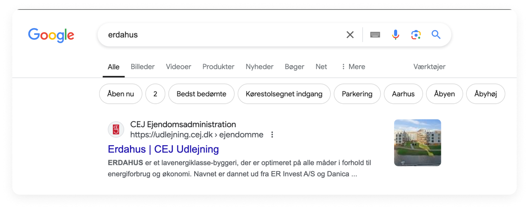Click the udlejning.cej.dk URL breadcrumb
This screenshot has height=210, width=529.
tap(197, 135)
